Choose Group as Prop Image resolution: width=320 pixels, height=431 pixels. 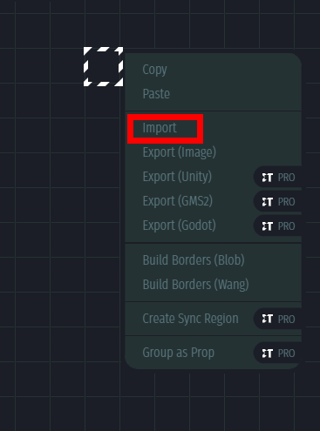(178, 353)
